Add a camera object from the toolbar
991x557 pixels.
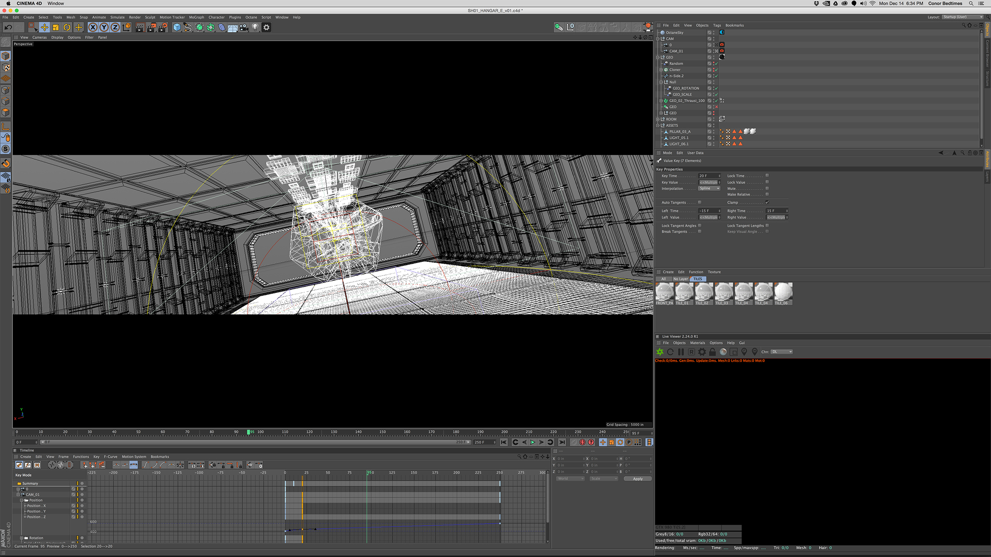tap(244, 27)
